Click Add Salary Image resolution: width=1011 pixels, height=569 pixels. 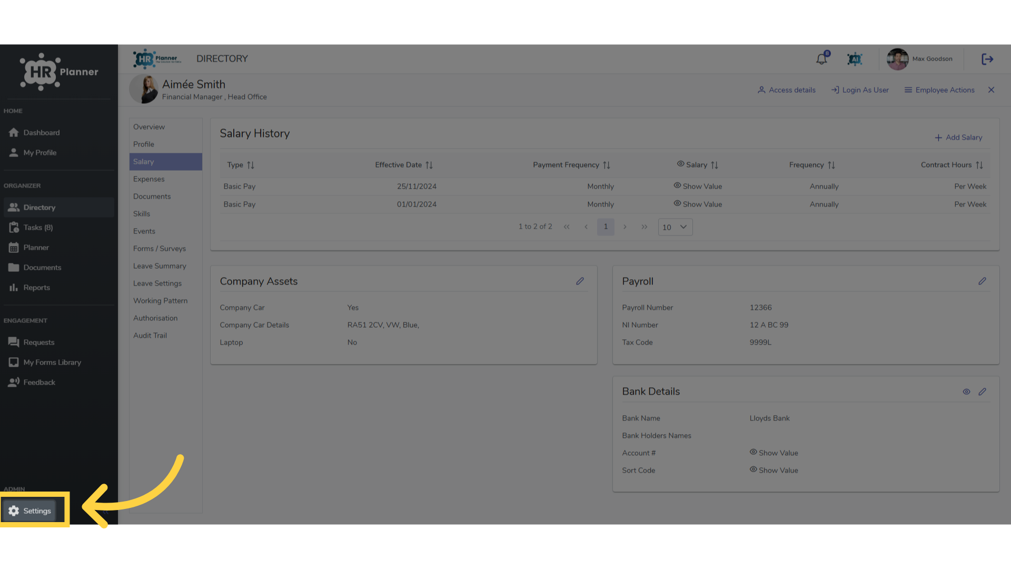point(958,138)
